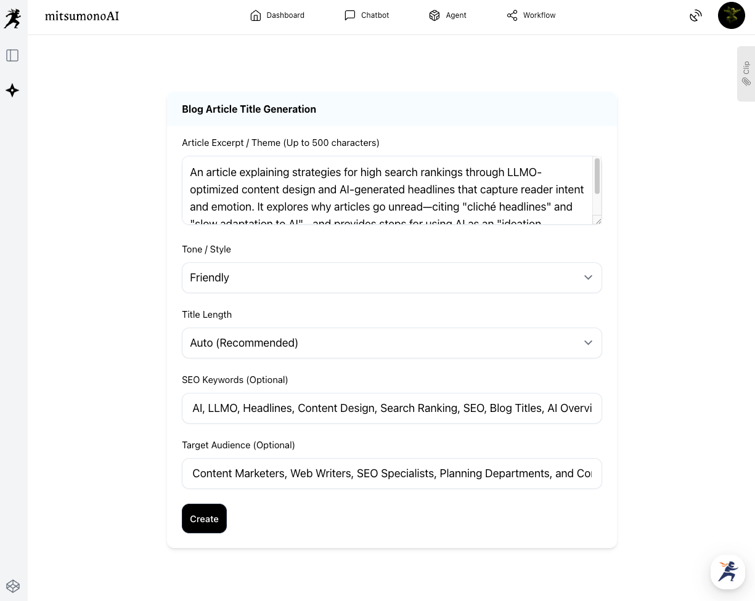Open the floating ninja assistant button
Image resolution: width=755 pixels, height=601 pixels.
tap(727, 571)
